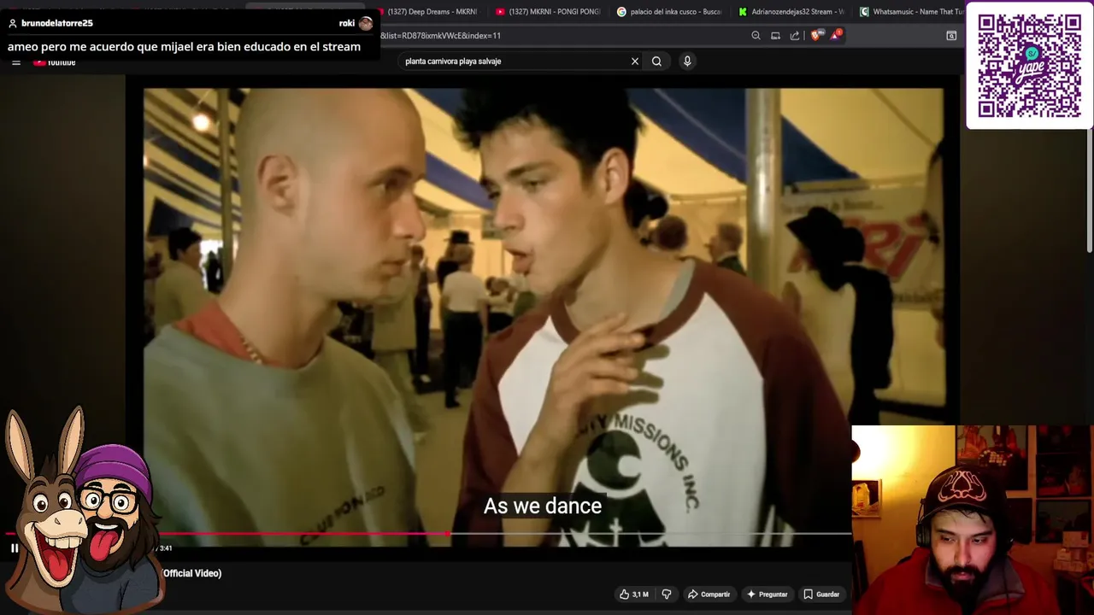The height and width of the screenshot is (615, 1094).
Task: Open the sidebar panel icon in the browser toolbar
Action: [x=951, y=36]
